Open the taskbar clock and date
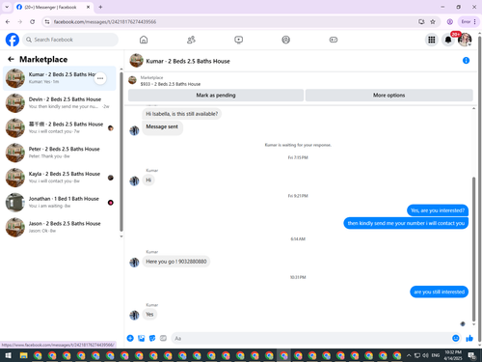Viewport: 482px width, 362px height. click(453, 355)
